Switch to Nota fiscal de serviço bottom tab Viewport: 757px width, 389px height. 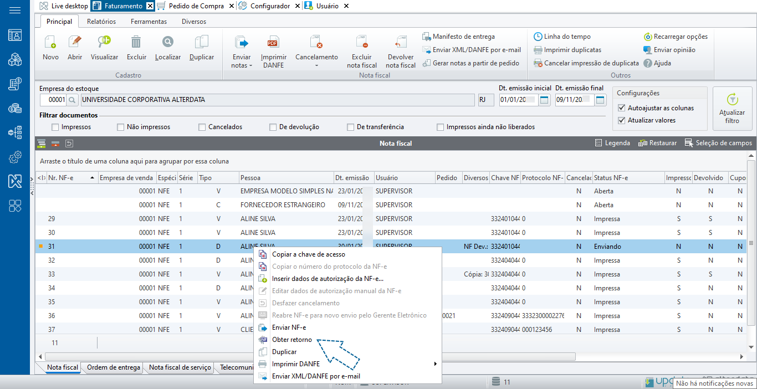click(180, 367)
